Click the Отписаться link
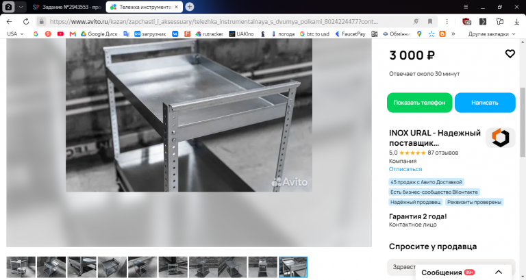This screenshot has width=526, height=280. click(405, 169)
